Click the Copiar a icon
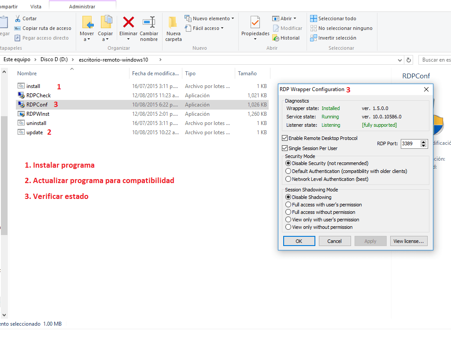Viewport: 451px width, 338px height. point(106,22)
